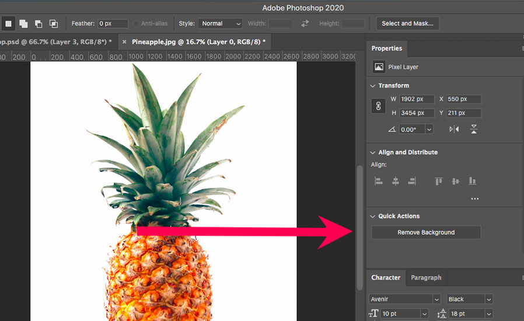
Task: Open the 10 pt font size dropdown
Action: click(424, 313)
